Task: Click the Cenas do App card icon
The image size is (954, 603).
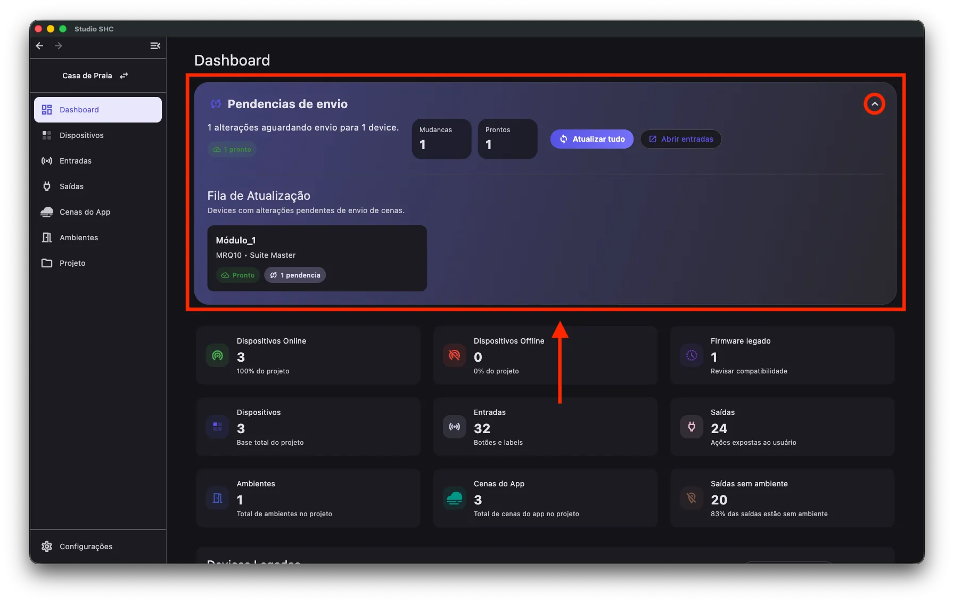Action: point(454,498)
